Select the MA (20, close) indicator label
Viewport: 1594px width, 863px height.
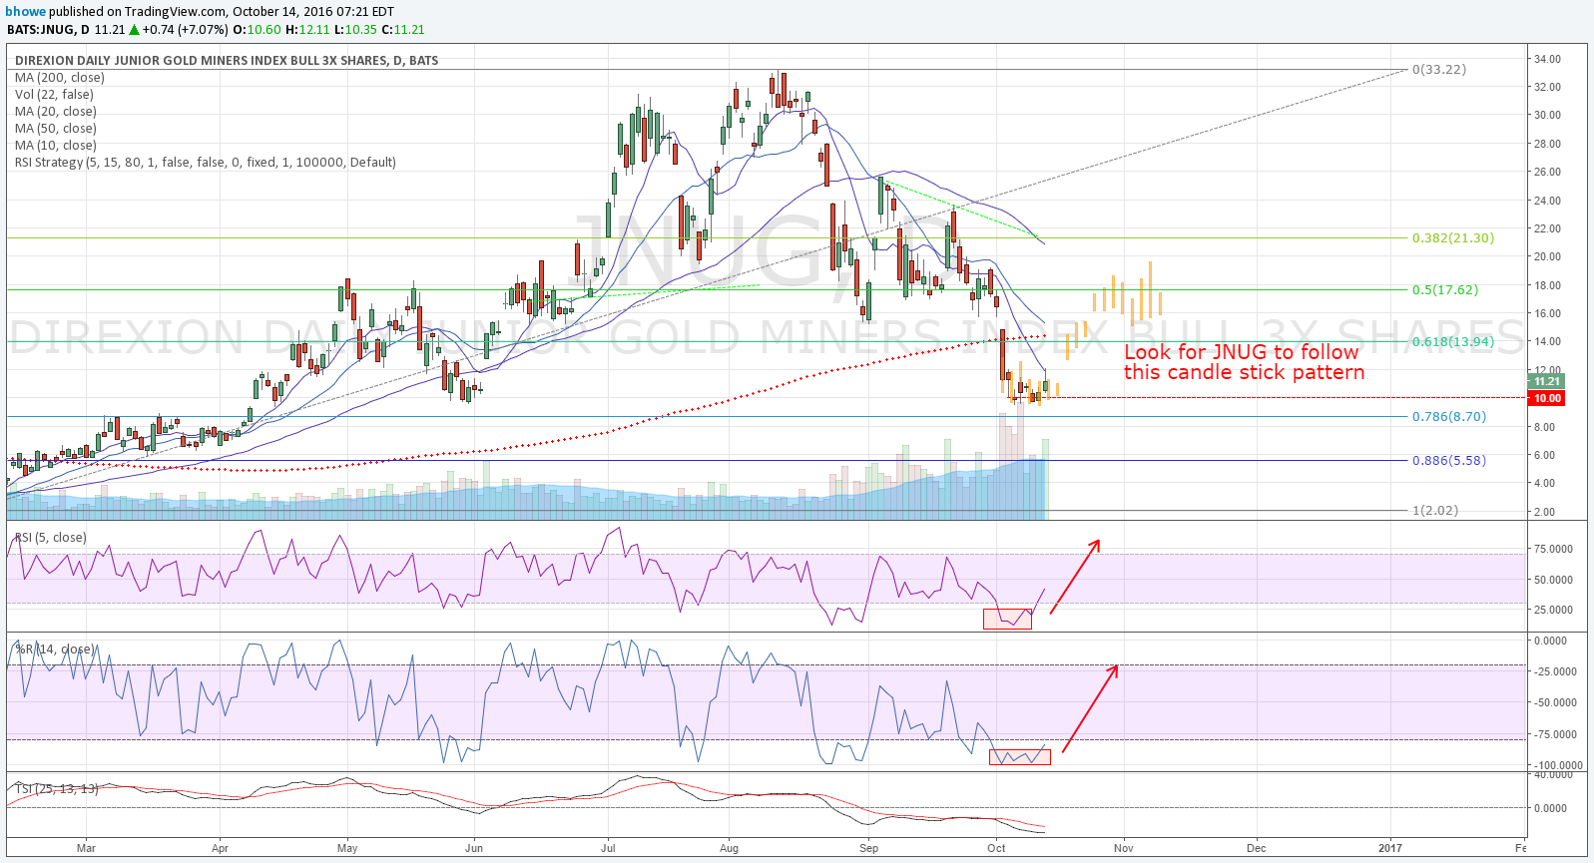56,112
